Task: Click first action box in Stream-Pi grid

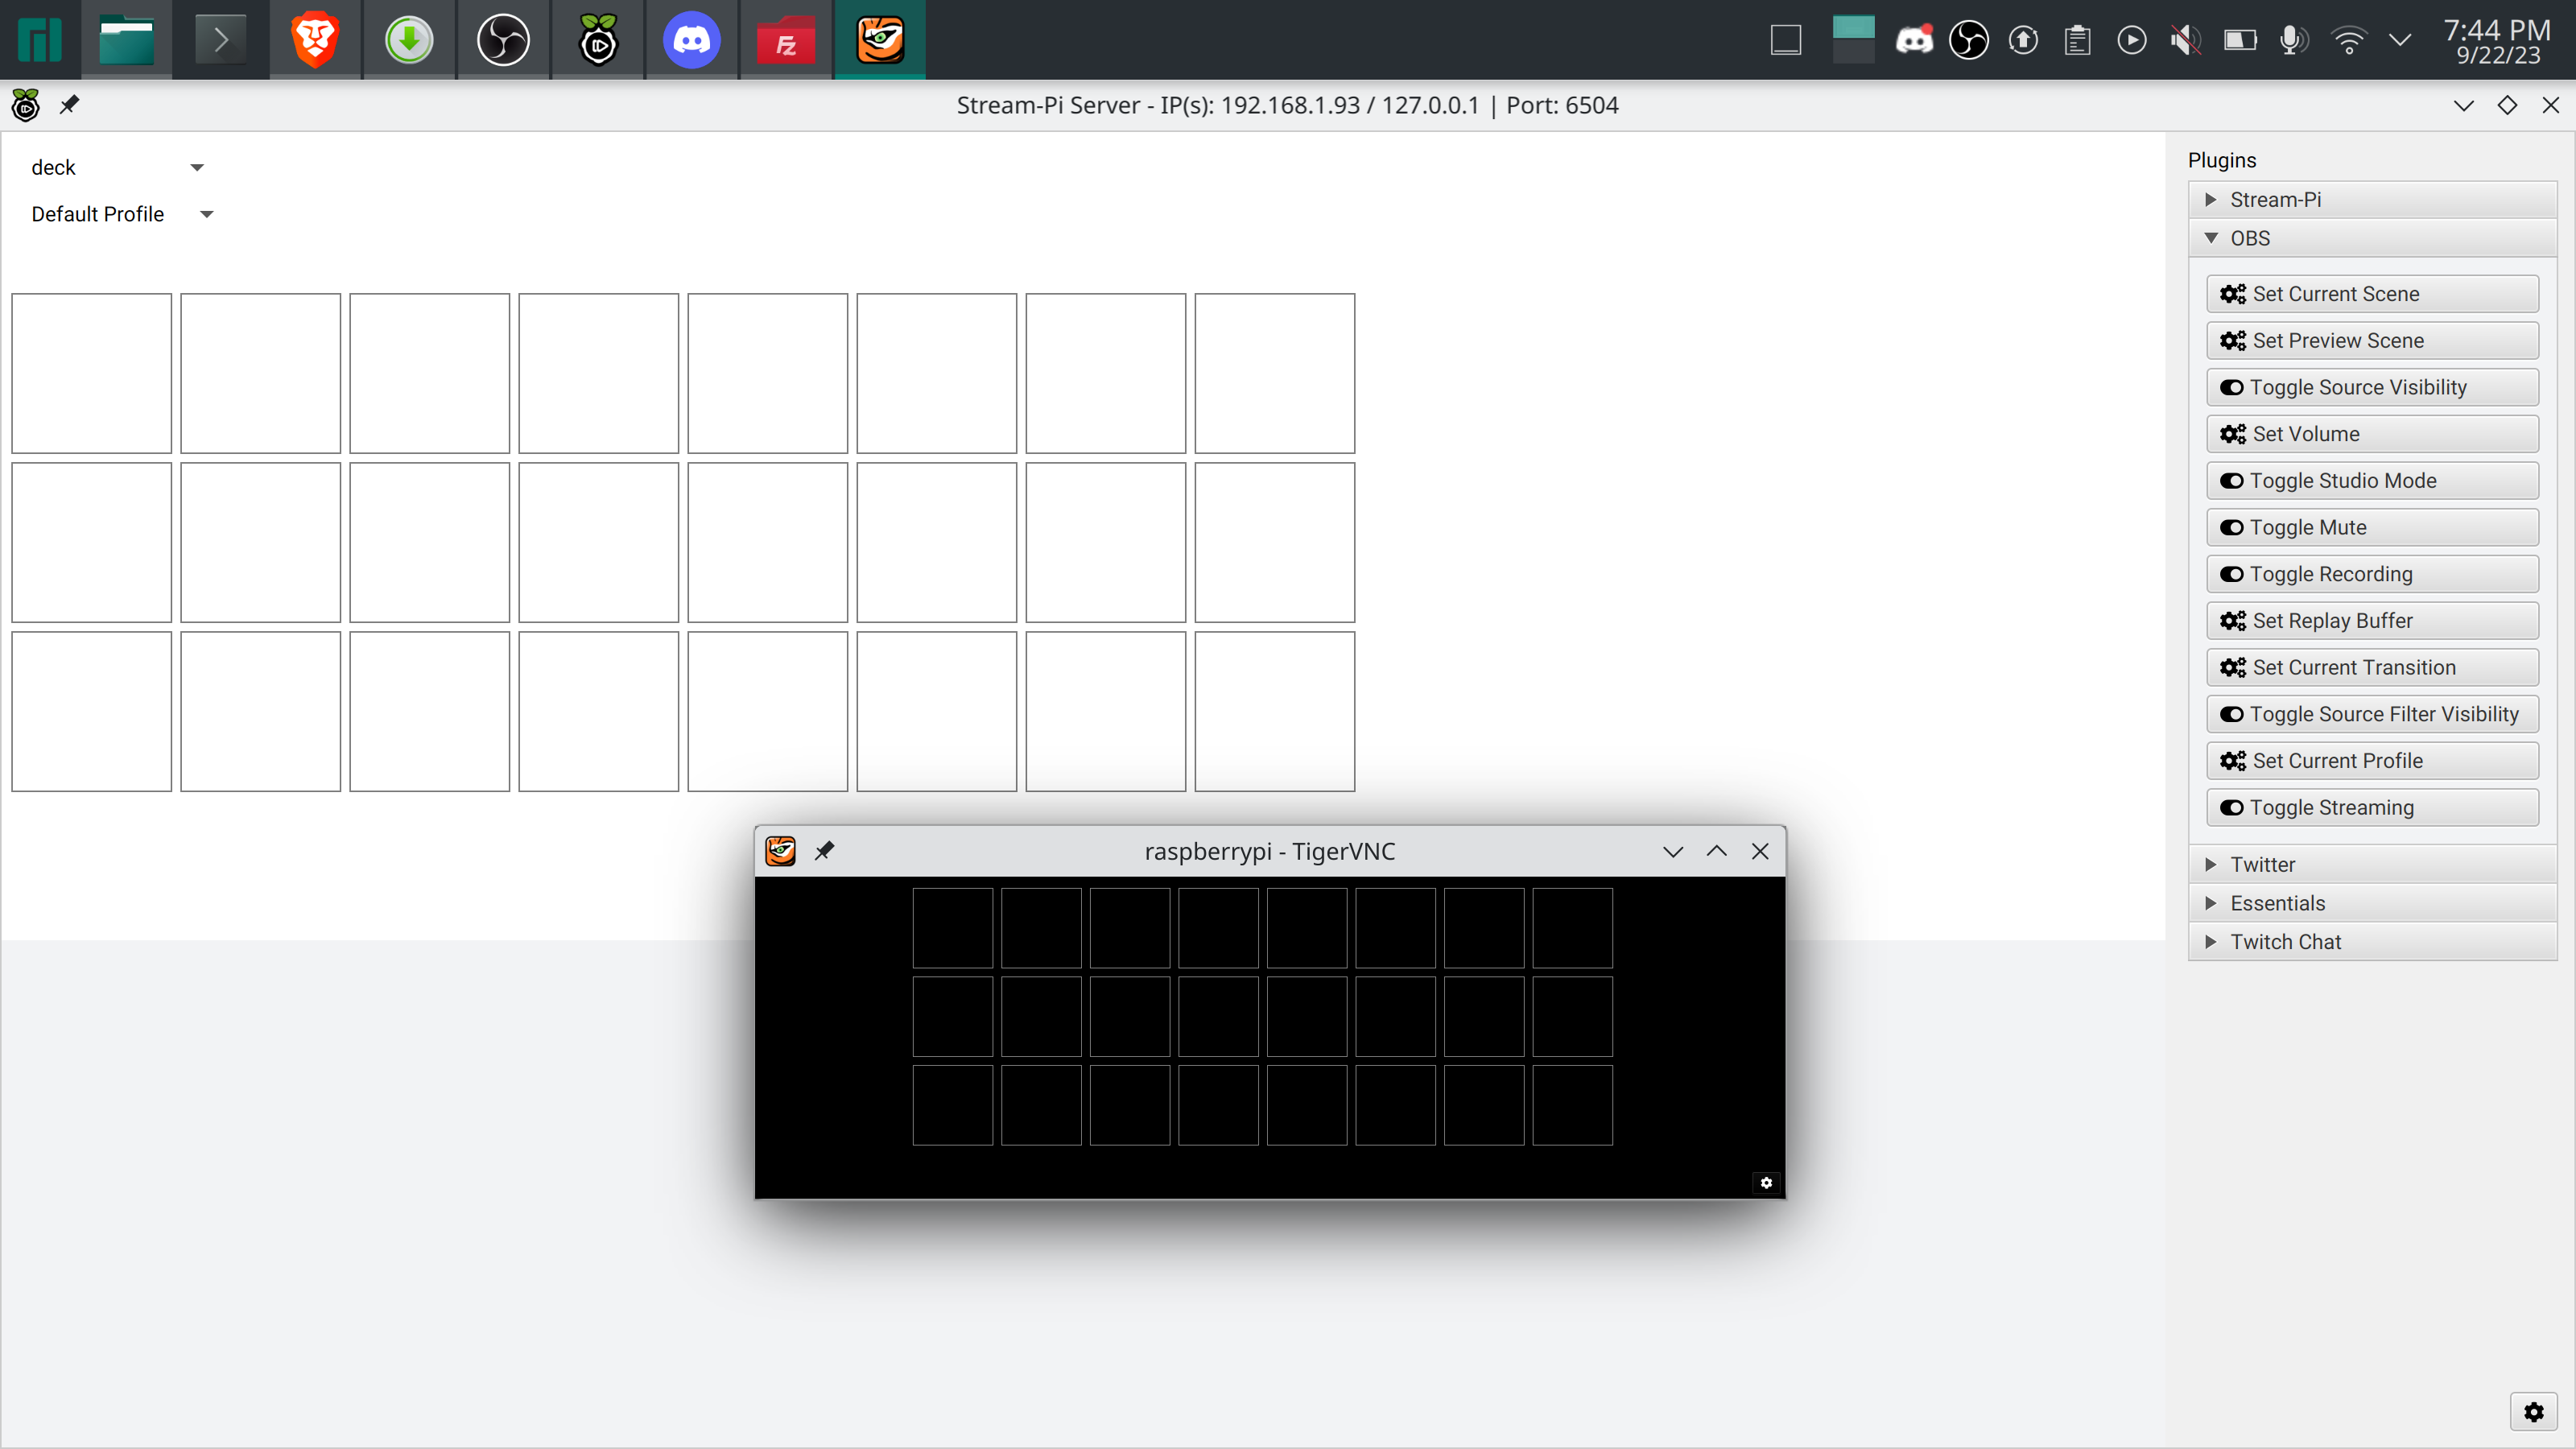Action: pos(91,373)
